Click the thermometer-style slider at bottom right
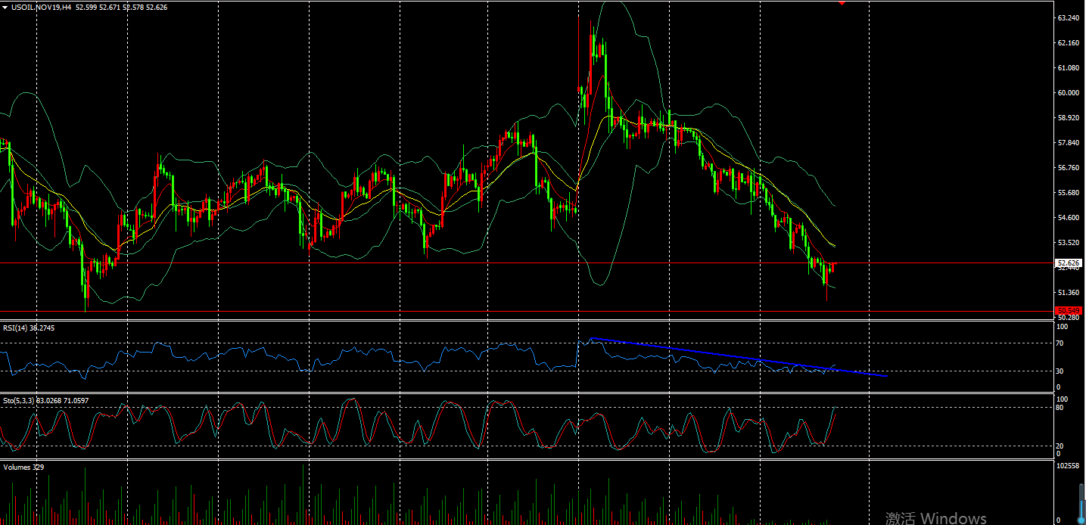This screenshot has width=1086, height=525. click(1081, 499)
